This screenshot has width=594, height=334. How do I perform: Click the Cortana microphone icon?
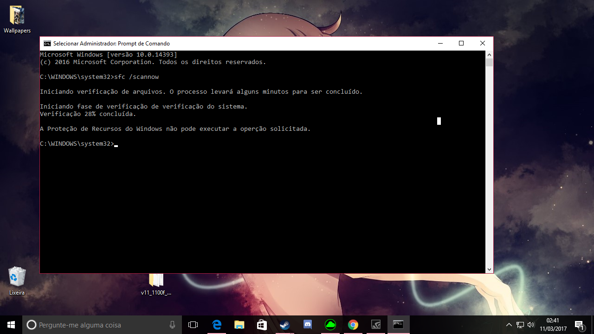173,325
